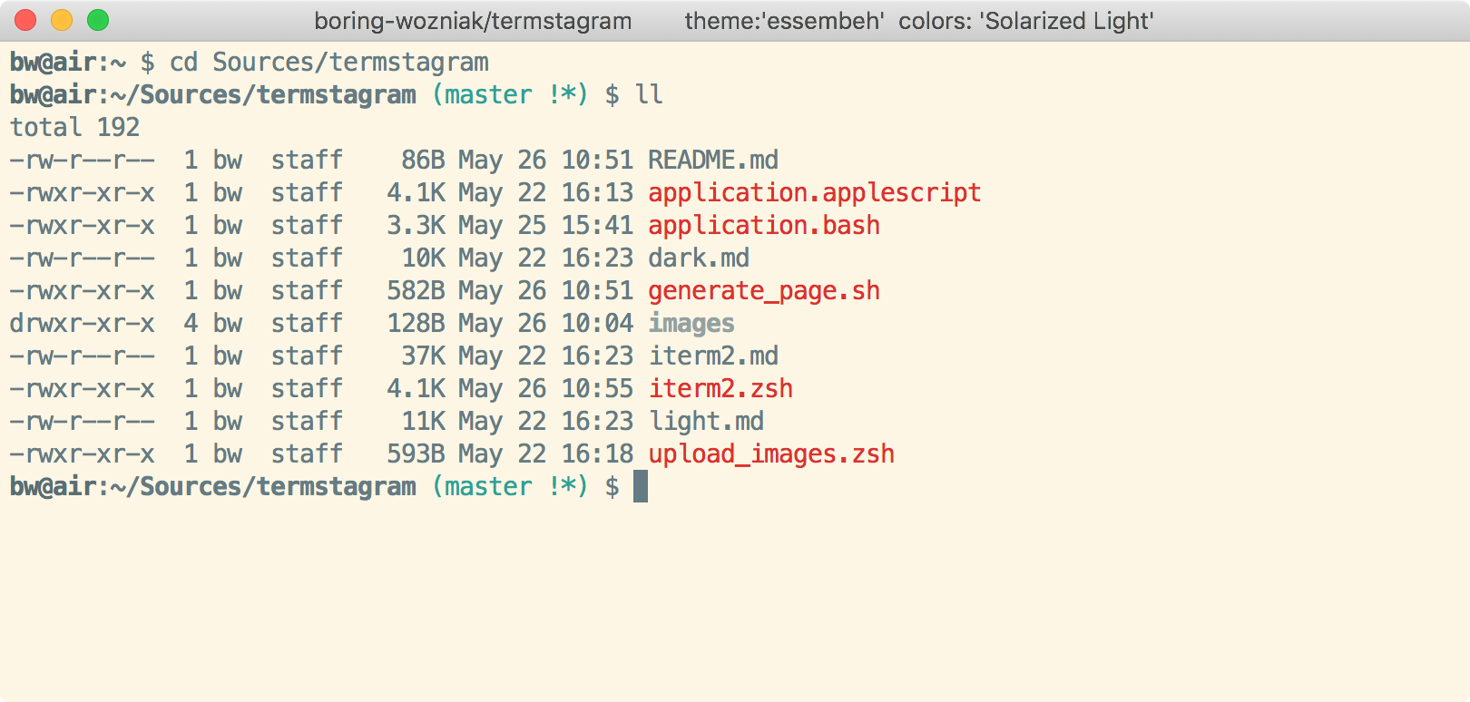This screenshot has width=1470, height=702.
Task: Place the cursor at the block cursor on the last prompt
Action: [x=641, y=487]
